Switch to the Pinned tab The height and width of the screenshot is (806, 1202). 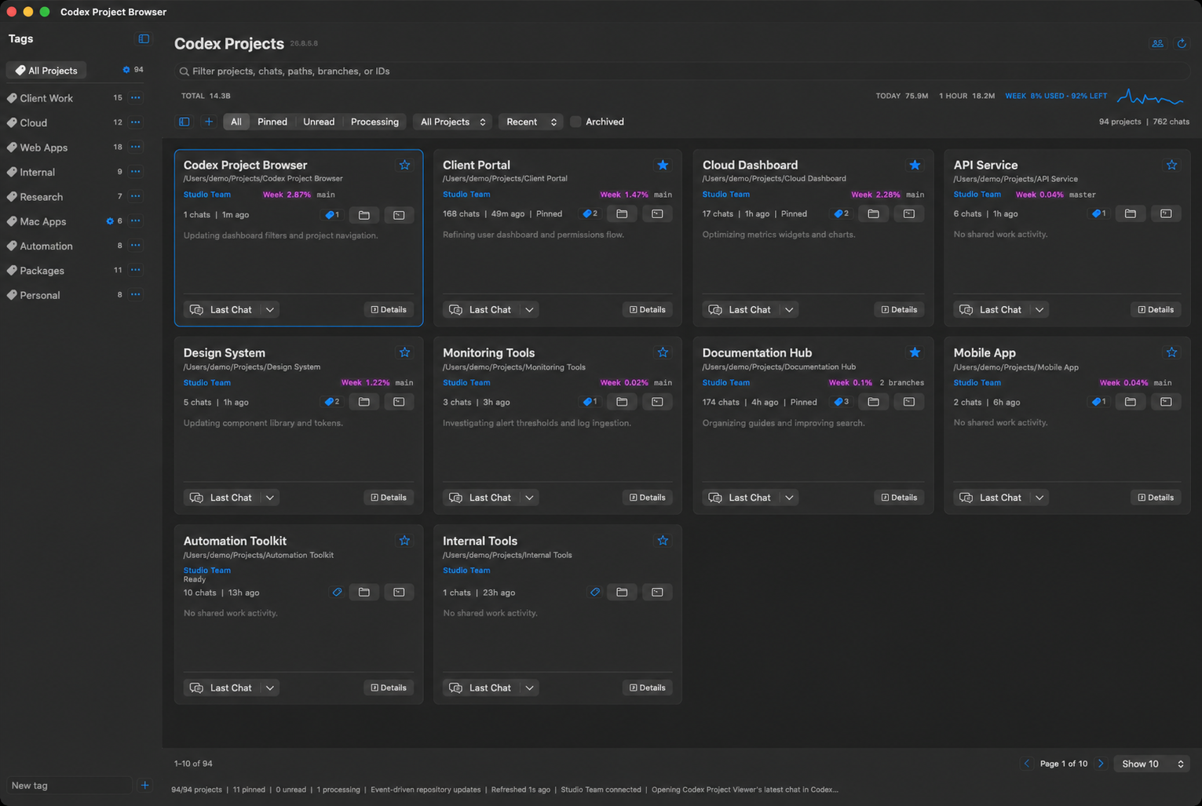[x=272, y=122]
